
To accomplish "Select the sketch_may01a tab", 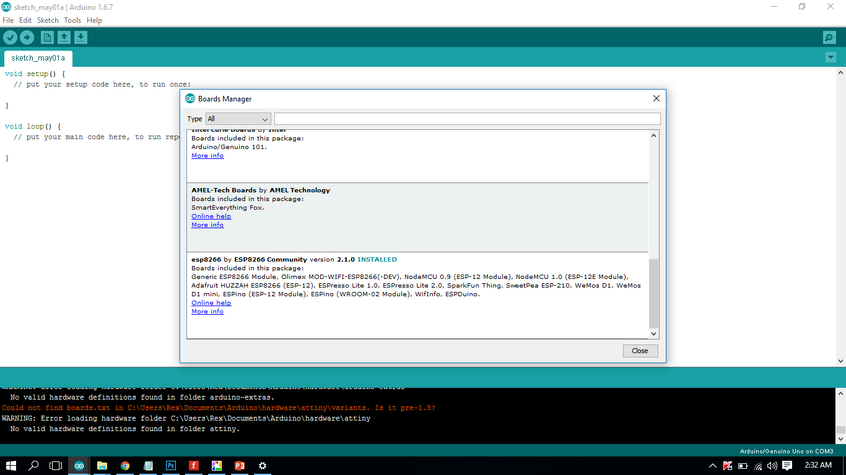I will coord(38,58).
